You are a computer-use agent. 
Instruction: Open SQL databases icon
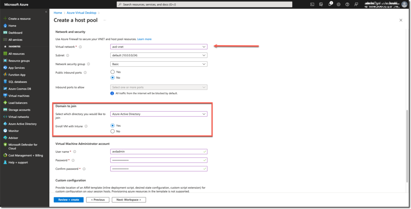coord(5,82)
